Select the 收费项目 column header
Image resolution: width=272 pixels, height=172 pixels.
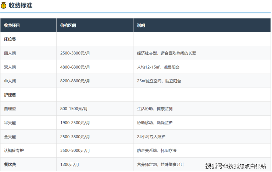[x=12, y=25]
